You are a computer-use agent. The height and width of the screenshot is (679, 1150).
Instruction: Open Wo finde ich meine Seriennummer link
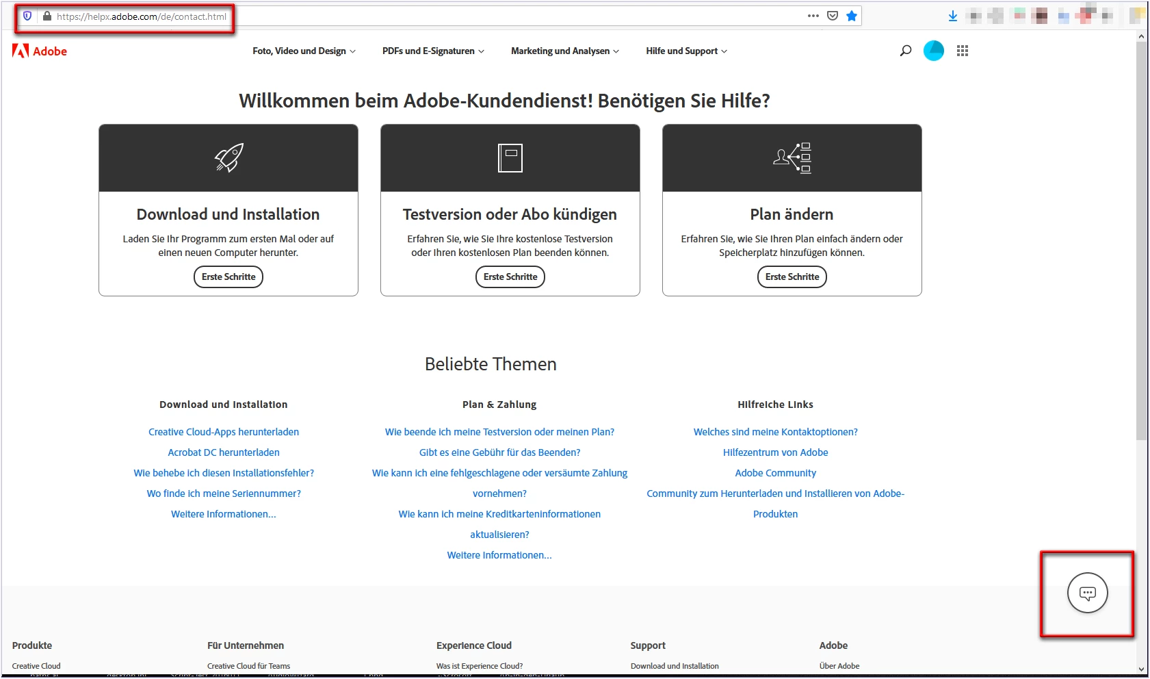224,494
